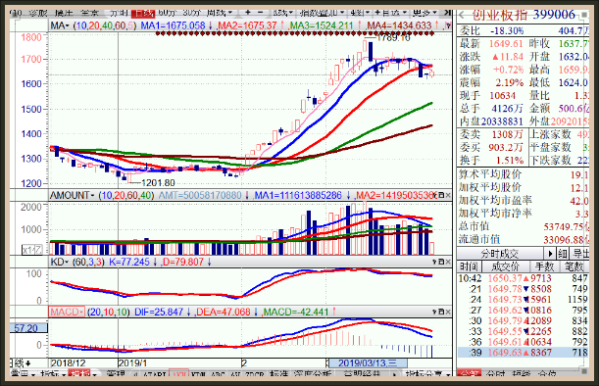The image size is (599, 386).
Task: Click the 委比 value -18.30%
Action: (x=507, y=31)
